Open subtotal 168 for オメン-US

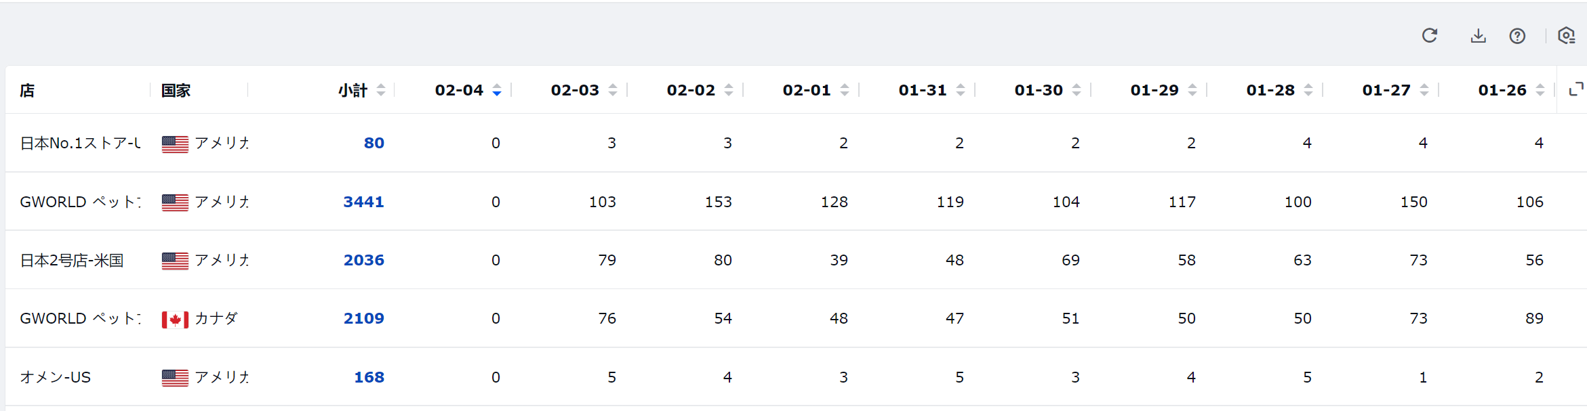point(369,377)
